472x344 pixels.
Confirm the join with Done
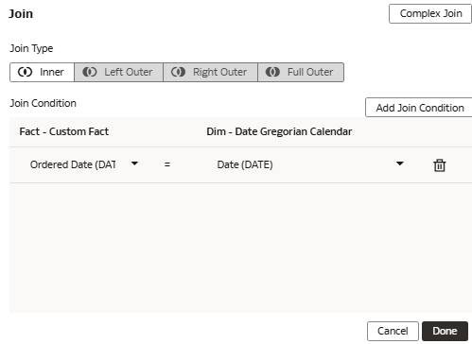tap(445, 331)
